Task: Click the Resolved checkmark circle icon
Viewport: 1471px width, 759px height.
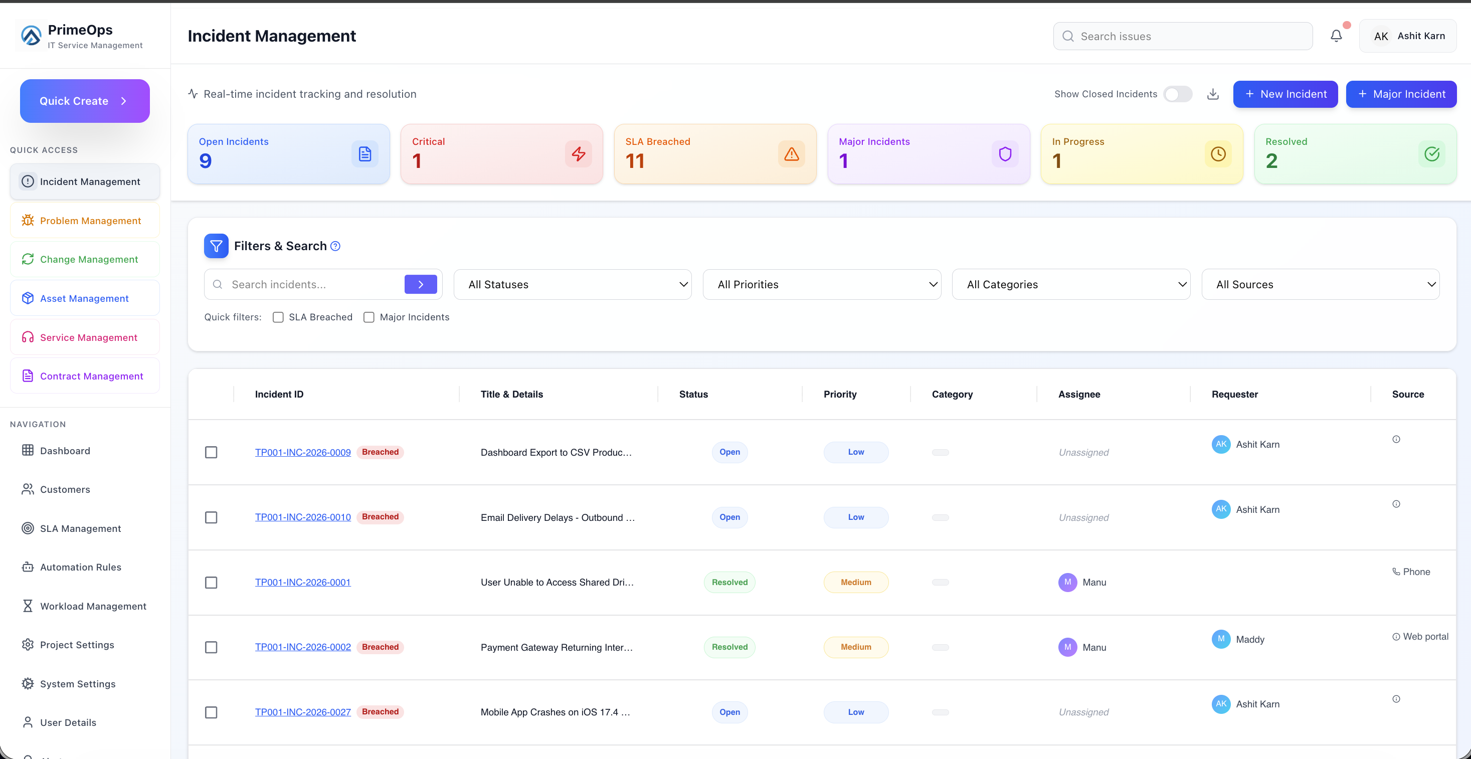Action: (x=1431, y=154)
